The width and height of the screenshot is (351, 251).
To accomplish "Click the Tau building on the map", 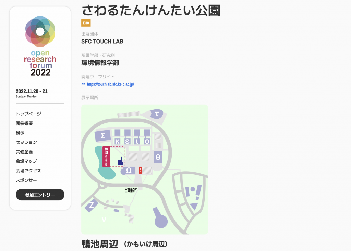I will [157, 114].
